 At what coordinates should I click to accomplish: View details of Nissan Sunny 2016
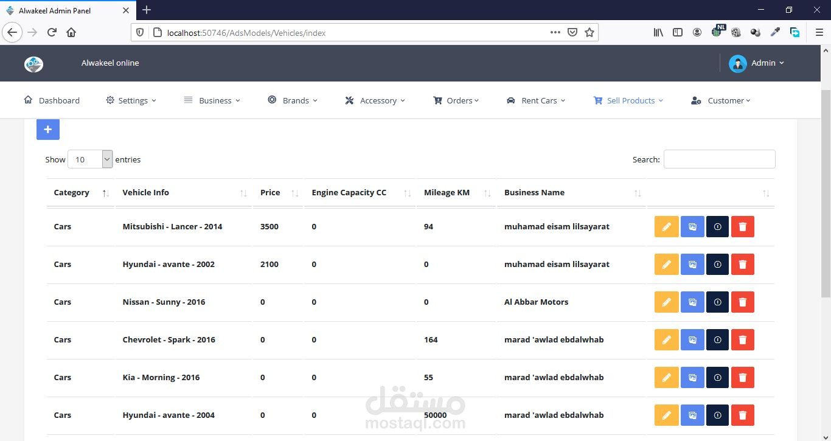[x=717, y=302]
